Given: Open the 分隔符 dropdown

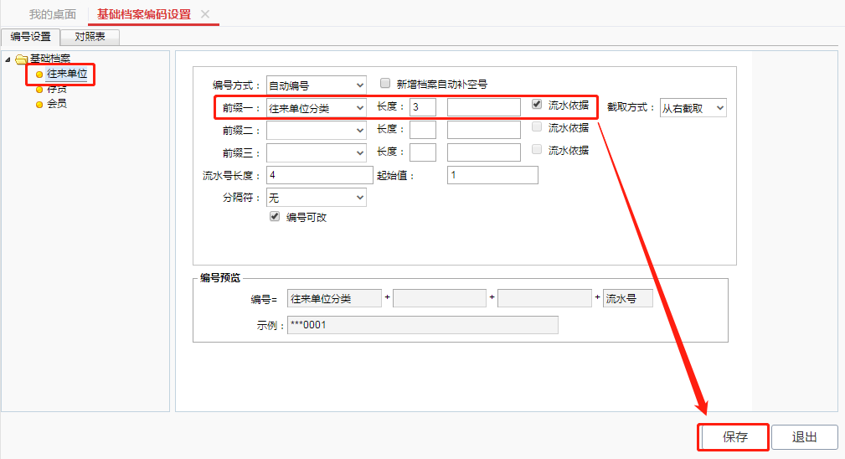Looking at the screenshot, I should point(317,197).
